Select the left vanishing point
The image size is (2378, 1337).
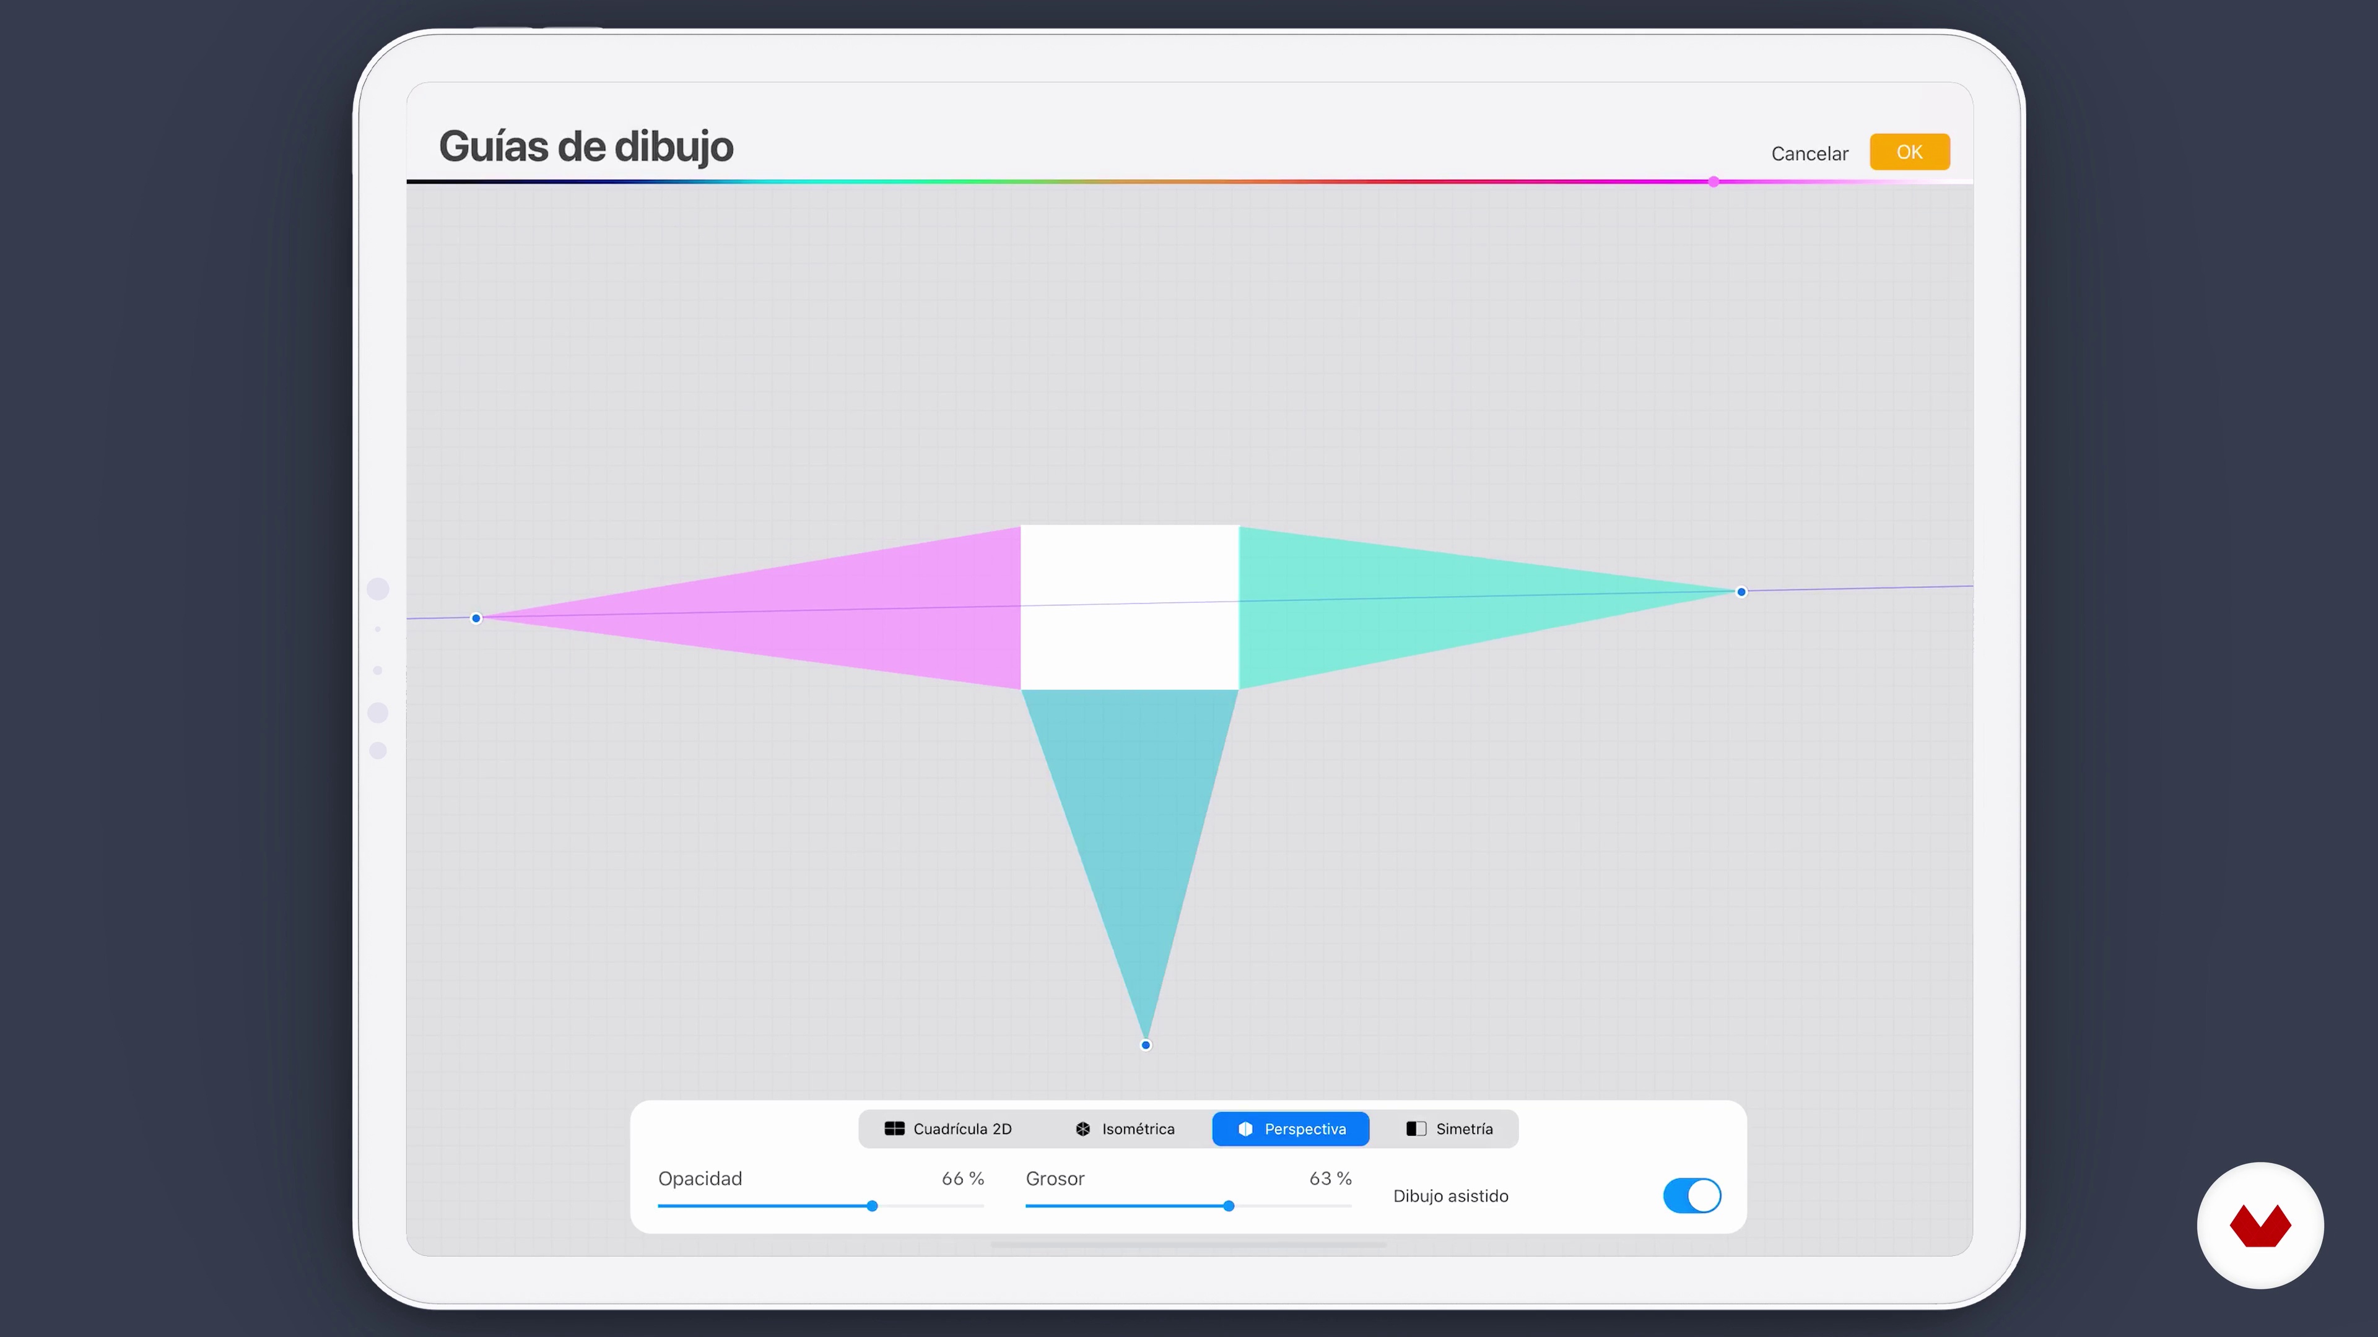(476, 618)
